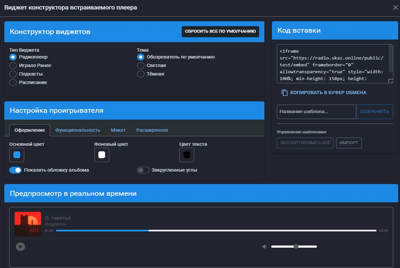The width and height of the screenshot is (400, 268).
Task: Open the Макет tab
Action: point(118,130)
